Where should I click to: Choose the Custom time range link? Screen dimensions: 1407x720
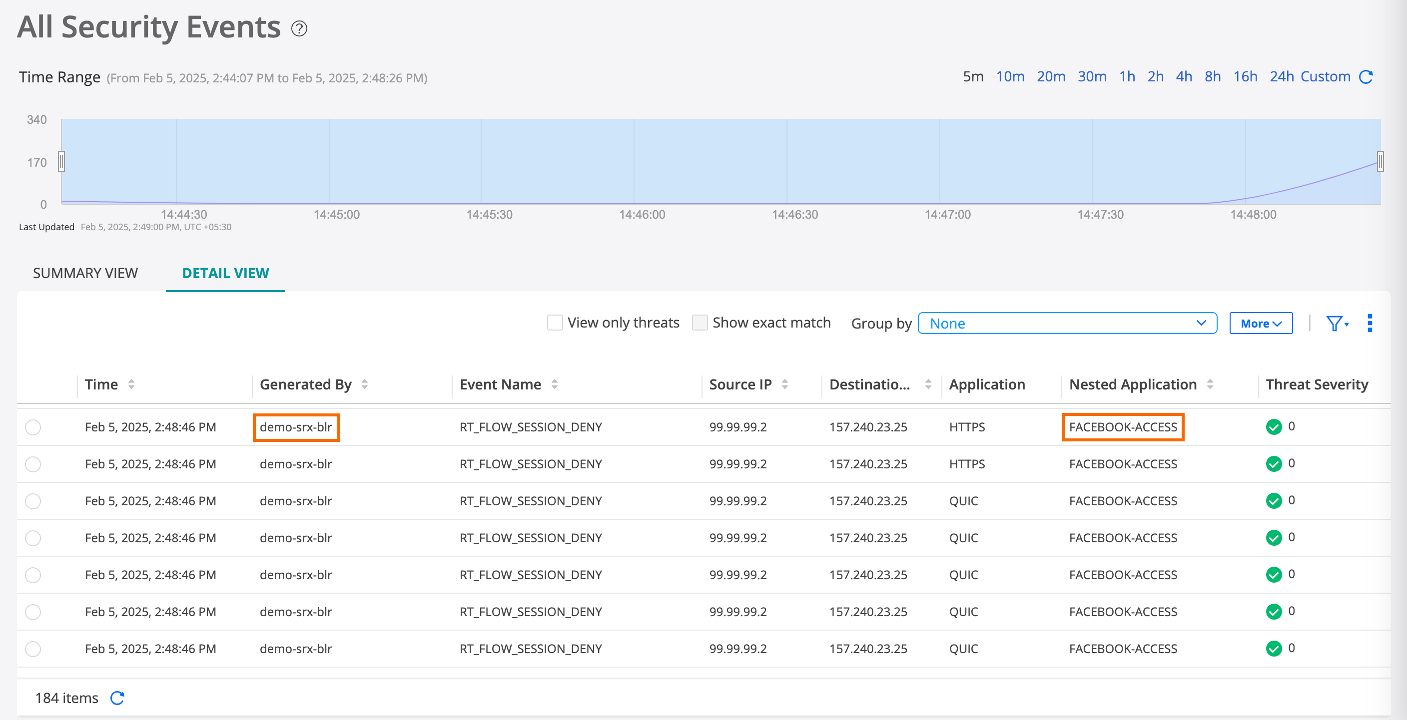click(1325, 76)
